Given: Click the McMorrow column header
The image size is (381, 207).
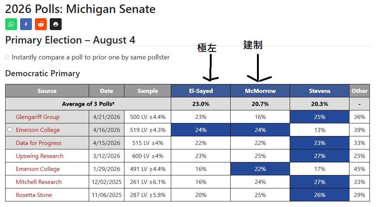Looking at the screenshot, I should [260, 91].
